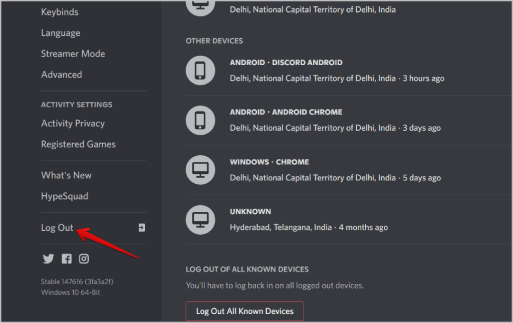Open Activity Privacy settings
Screen dimensions: 513x323
73,123
